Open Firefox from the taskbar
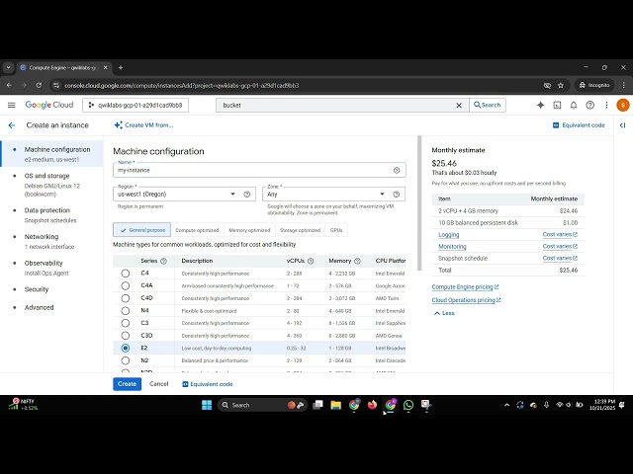 [372, 405]
